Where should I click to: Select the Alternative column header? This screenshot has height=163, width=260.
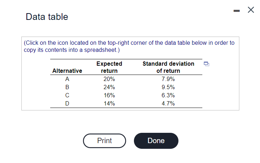pos(67,71)
